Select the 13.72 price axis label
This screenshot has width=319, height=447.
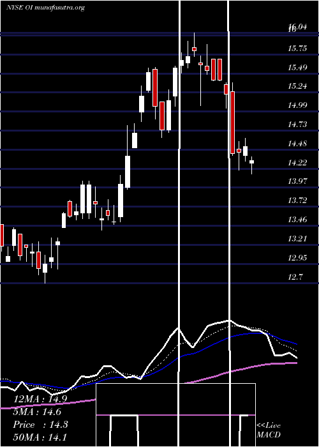click(x=297, y=201)
